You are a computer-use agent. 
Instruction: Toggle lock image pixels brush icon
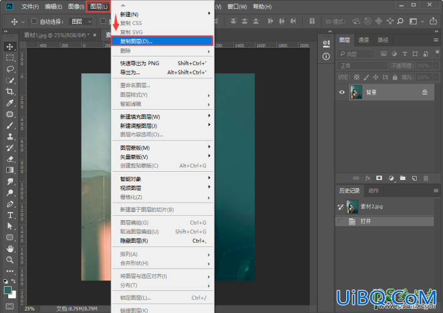click(x=366, y=77)
